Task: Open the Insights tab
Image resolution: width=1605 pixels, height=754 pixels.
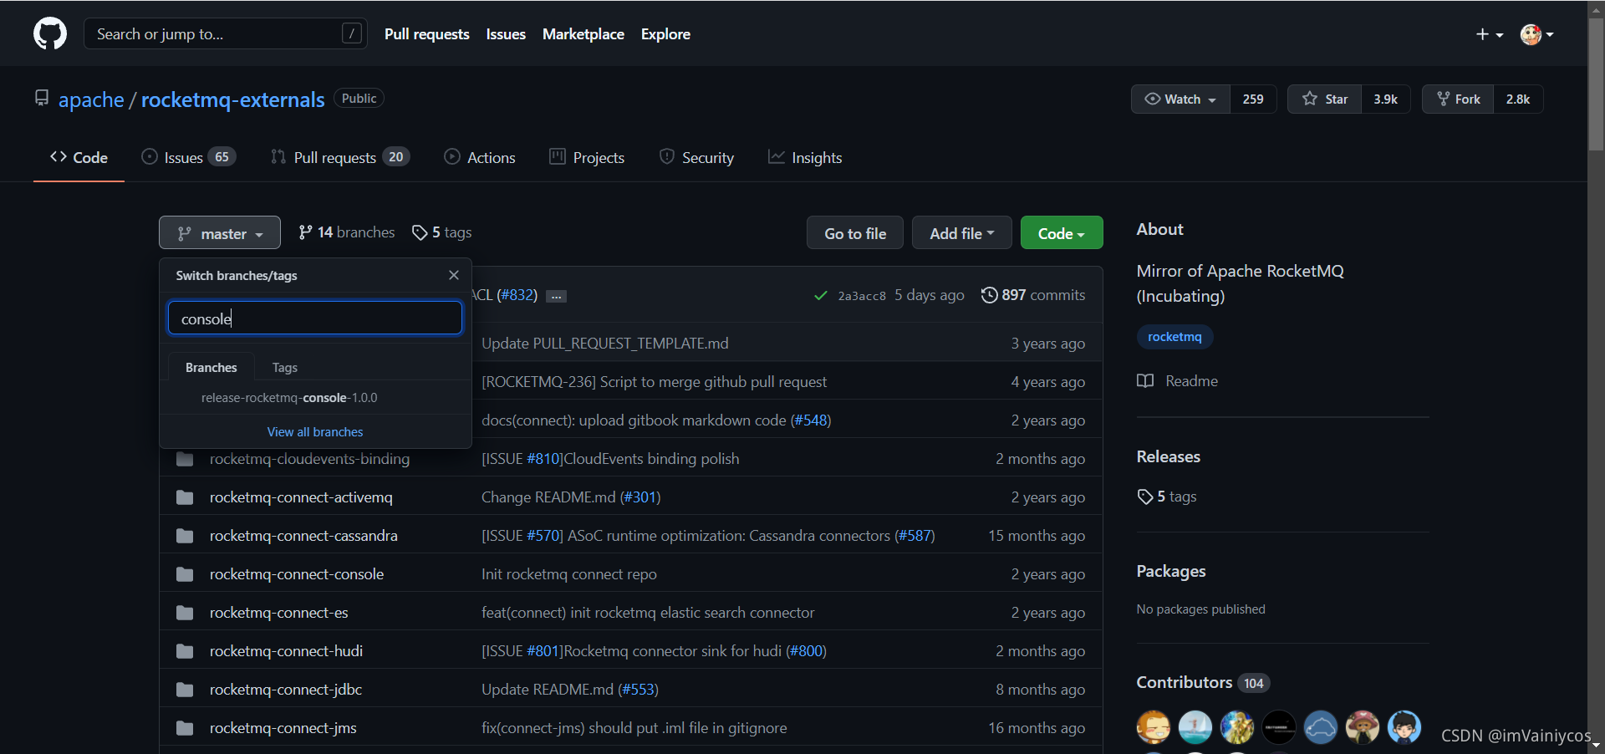Action: coord(805,157)
